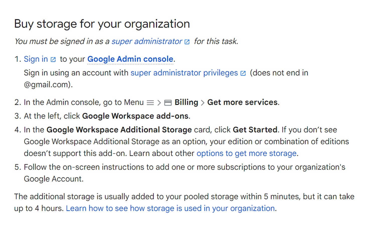Select Billing in the navigation path

click(x=186, y=102)
